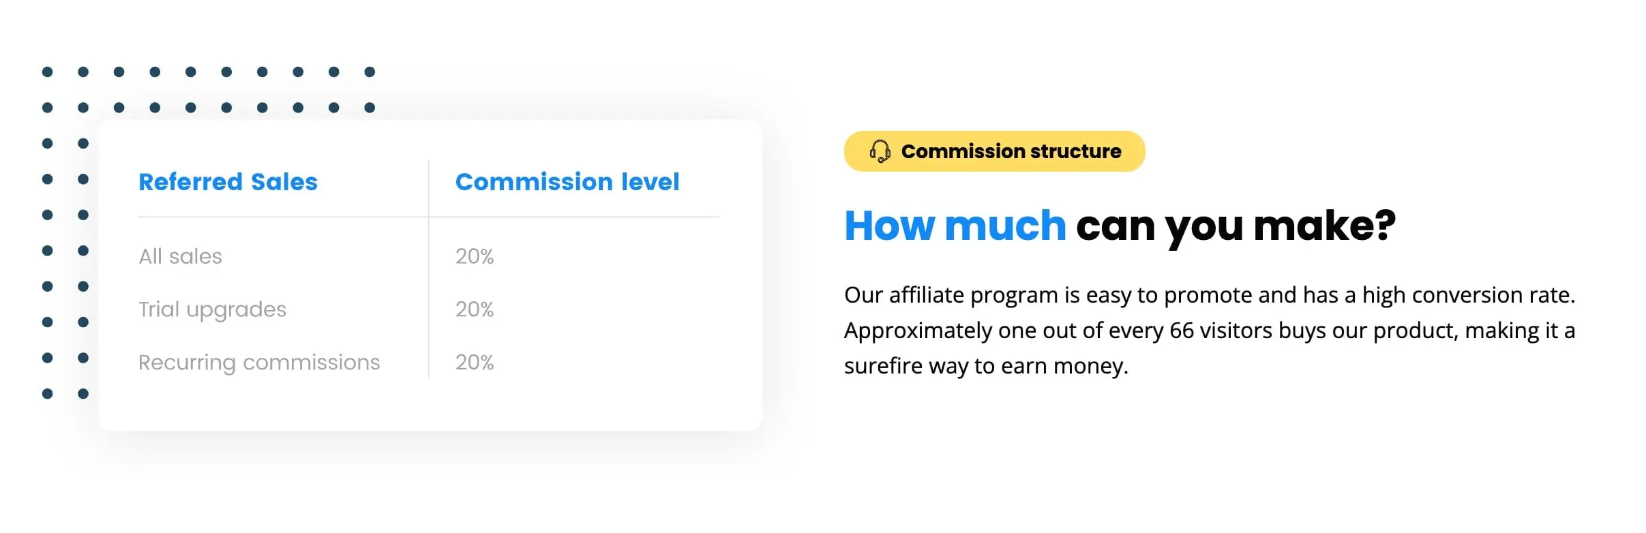Screen dimensions: 1646x533
Task: Click the 20% value beside Trial upgrades
Action: point(474,309)
